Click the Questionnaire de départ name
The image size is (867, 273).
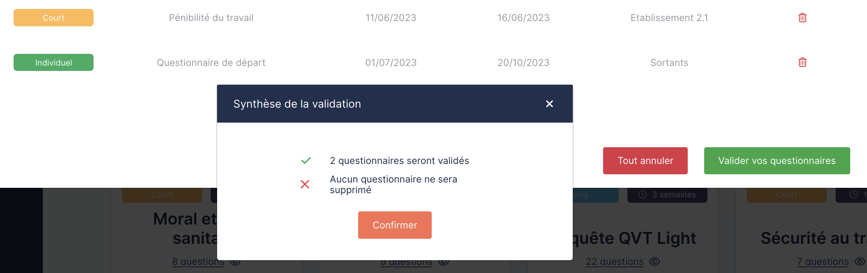pyautogui.click(x=211, y=63)
